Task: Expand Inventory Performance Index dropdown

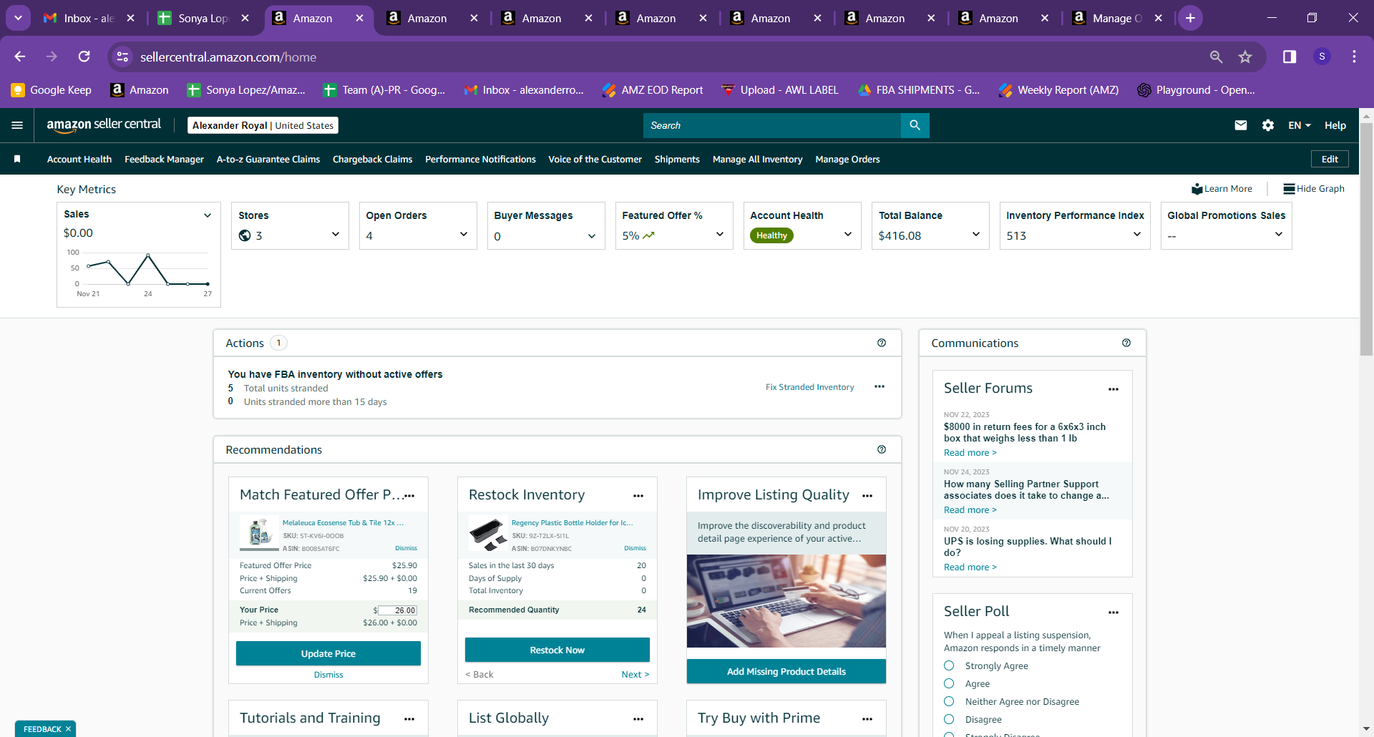Action: (1137, 235)
